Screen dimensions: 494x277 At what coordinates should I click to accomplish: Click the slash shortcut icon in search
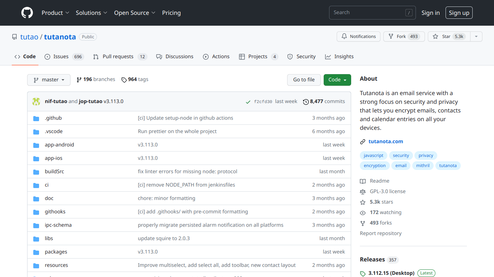point(409,13)
